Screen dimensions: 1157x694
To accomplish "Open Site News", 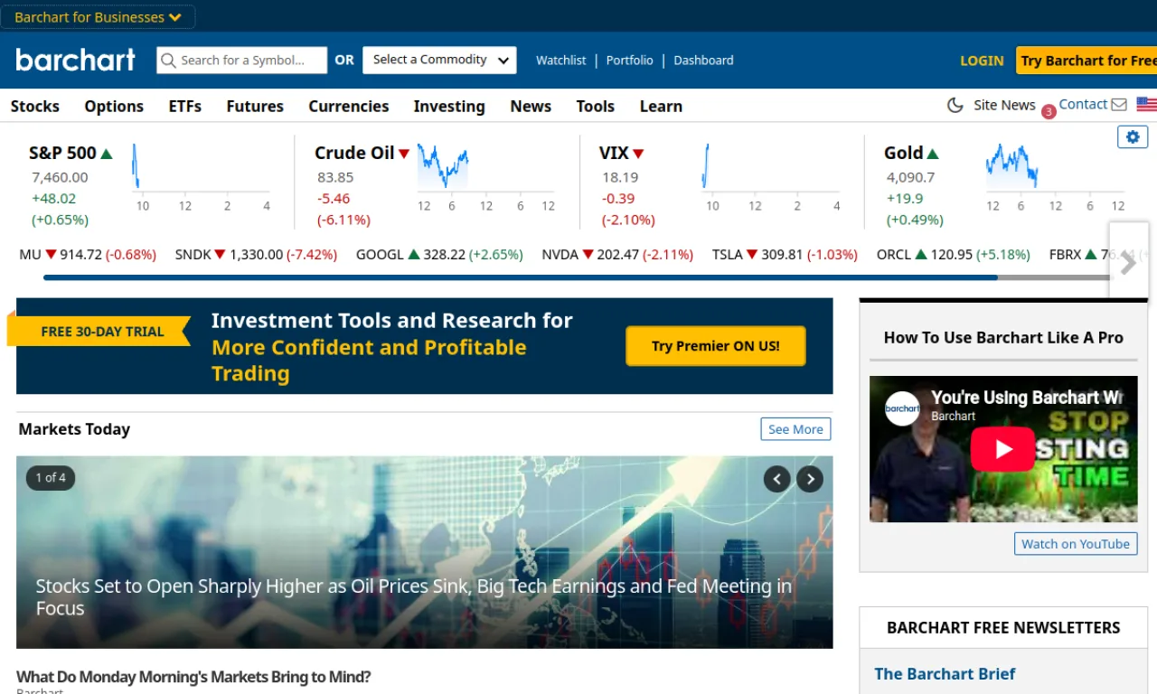I will point(1004,105).
